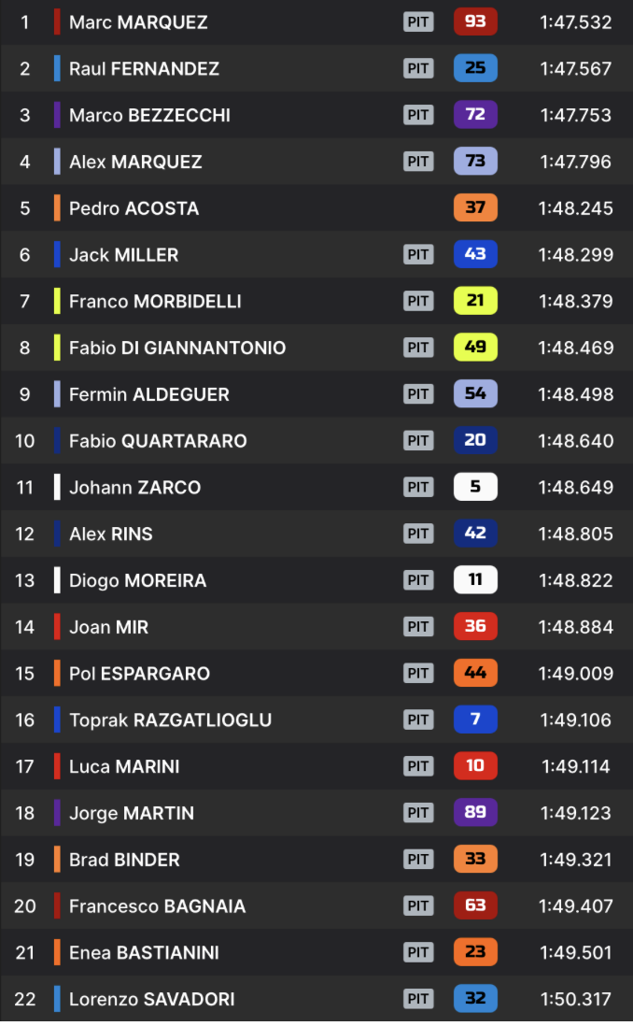
Task: Select position 13 Diogo MOREIRA row
Action: click(316, 580)
